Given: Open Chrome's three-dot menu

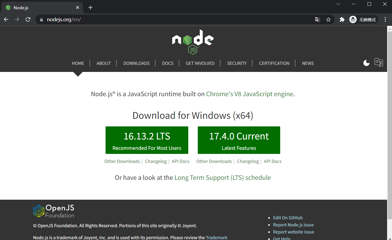Looking at the screenshot, I should tap(385, 19).
